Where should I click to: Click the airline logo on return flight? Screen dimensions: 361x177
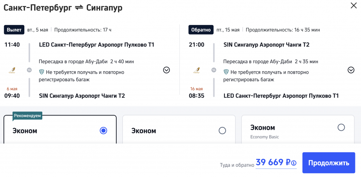coord(196,71)
